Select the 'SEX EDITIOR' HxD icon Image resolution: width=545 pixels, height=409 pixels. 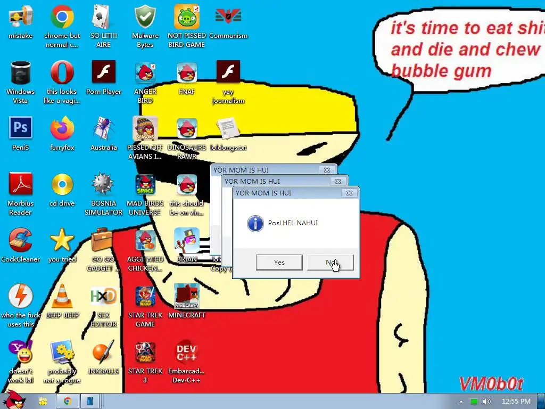(x=103, y=296)
